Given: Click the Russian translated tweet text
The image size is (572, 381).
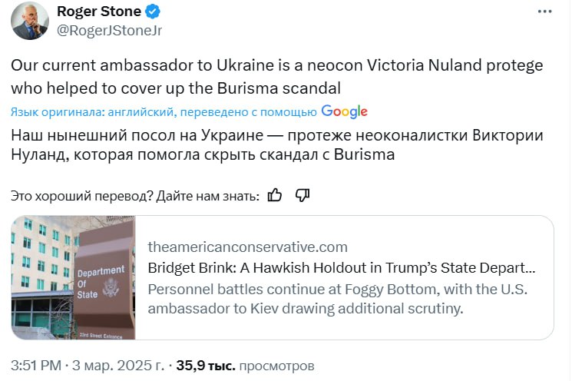Looking at the screenshot, I should [x=276, y=145].
